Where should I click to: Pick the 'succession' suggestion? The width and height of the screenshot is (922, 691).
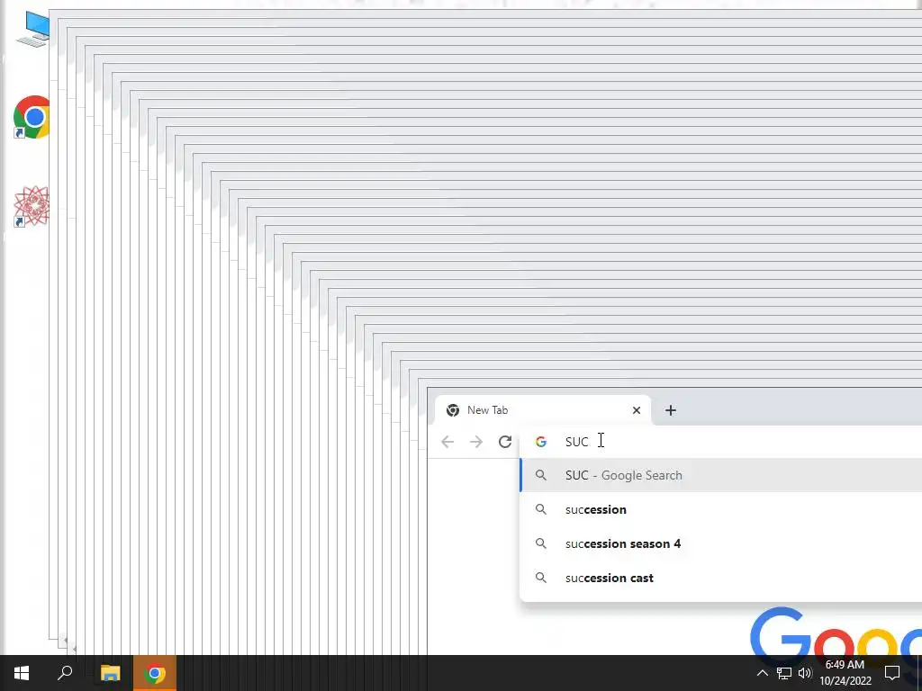pos(721,509)
